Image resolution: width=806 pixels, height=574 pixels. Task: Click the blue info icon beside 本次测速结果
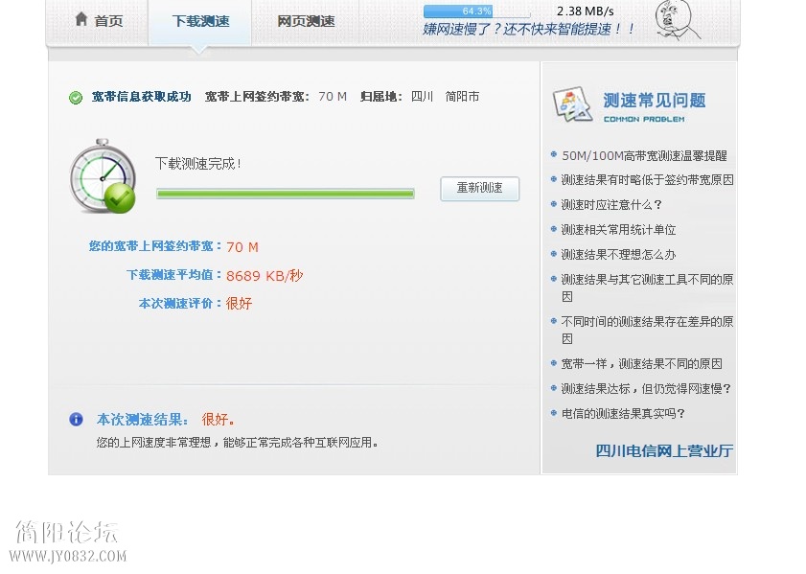pos(76,420)
